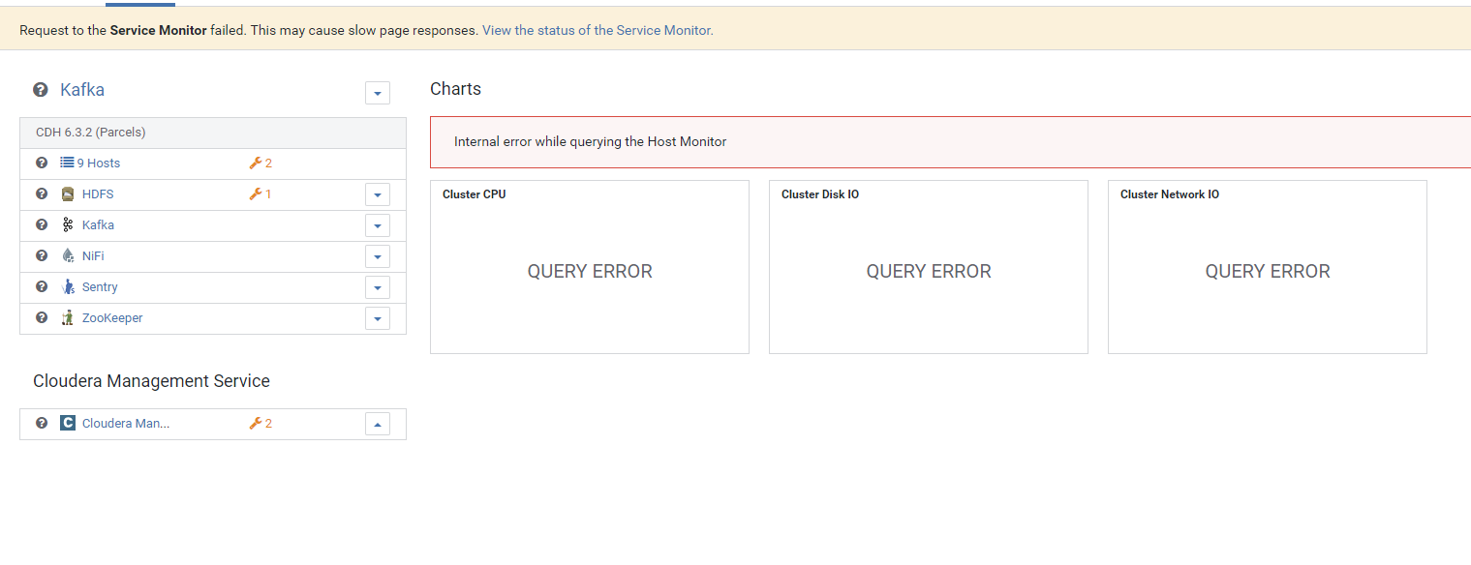Viewport: 1471px width, 565px height.
Task: Click the wrench icon showing 2 host issues
Action: 256,163
